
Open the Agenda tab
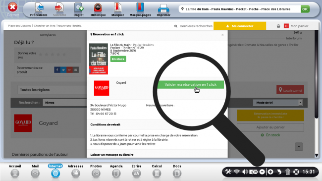(x=116, y=171)
